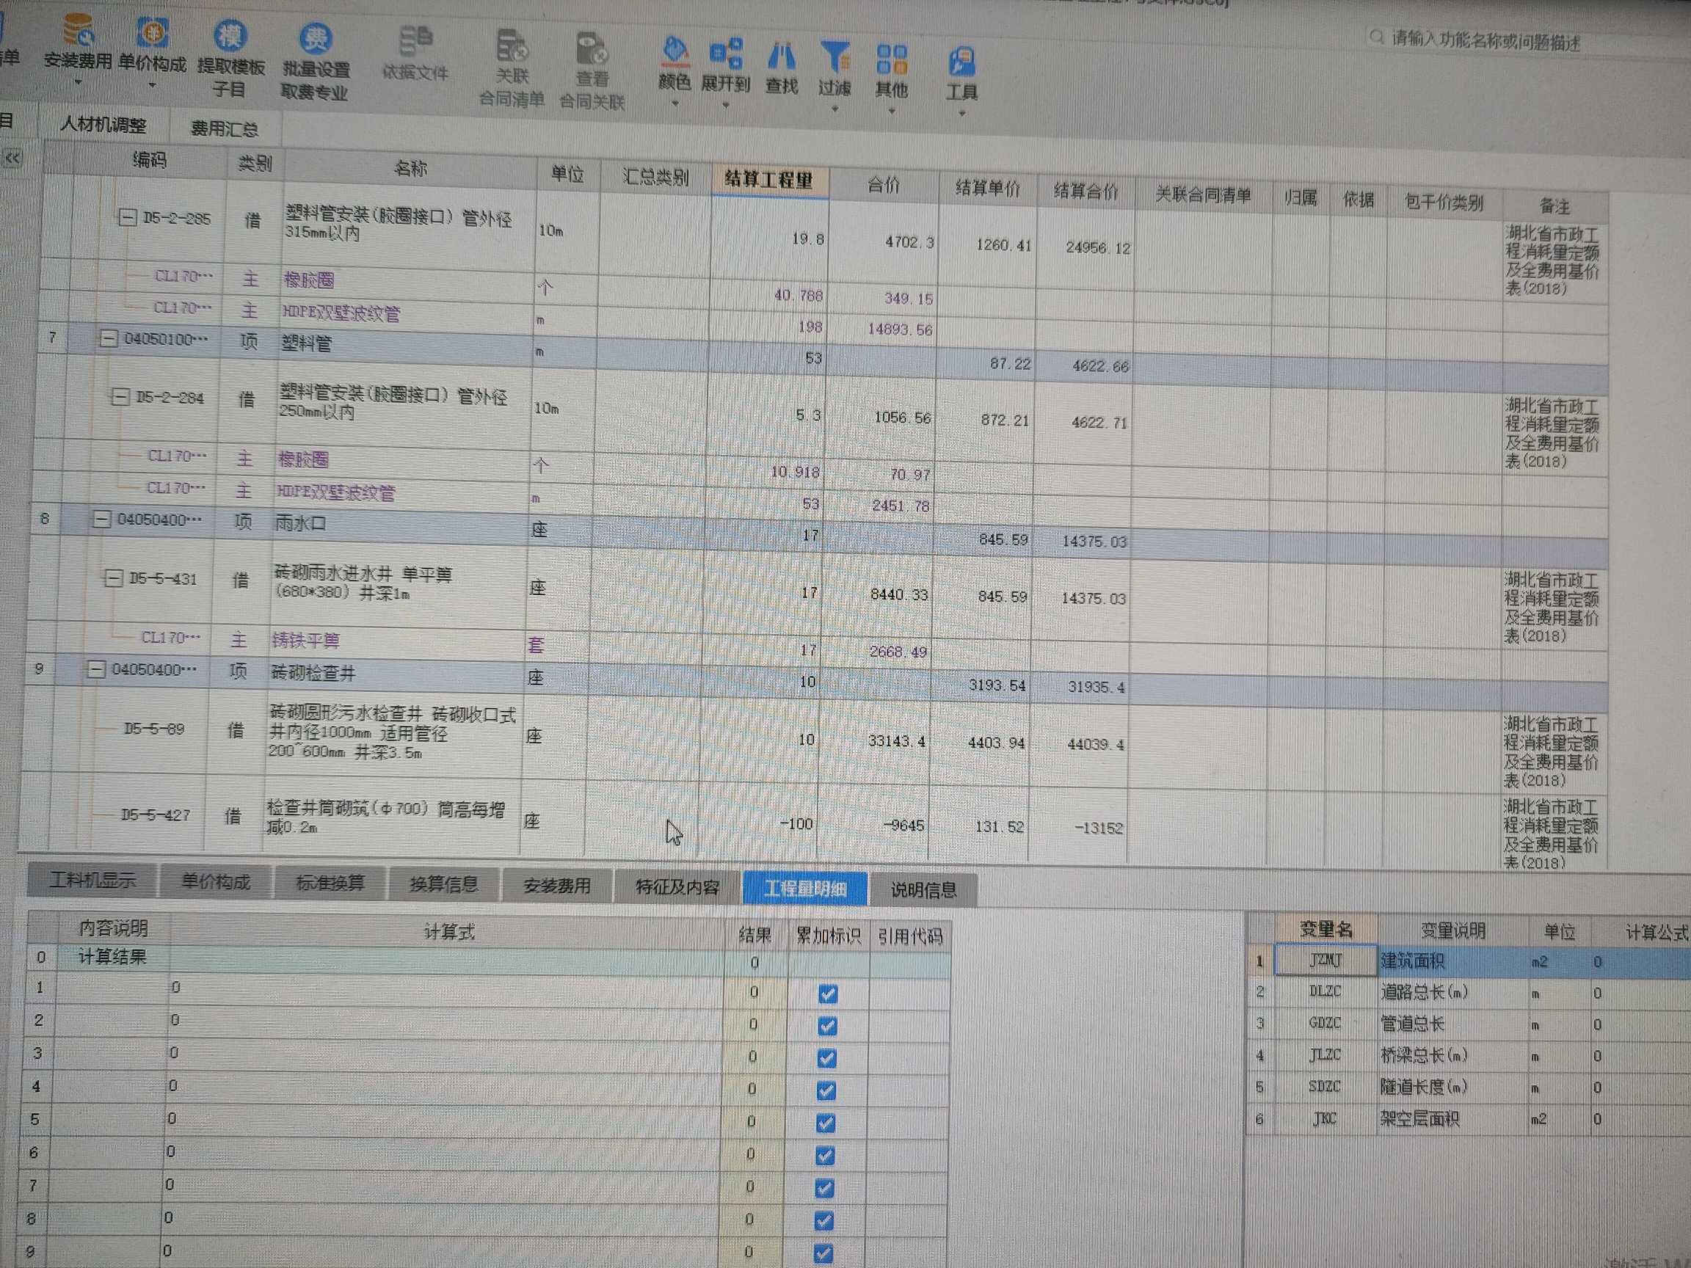Click the 过滤 funnel icon
Viewport: 1691px width, 1268px height.
(x=834, y=57)
